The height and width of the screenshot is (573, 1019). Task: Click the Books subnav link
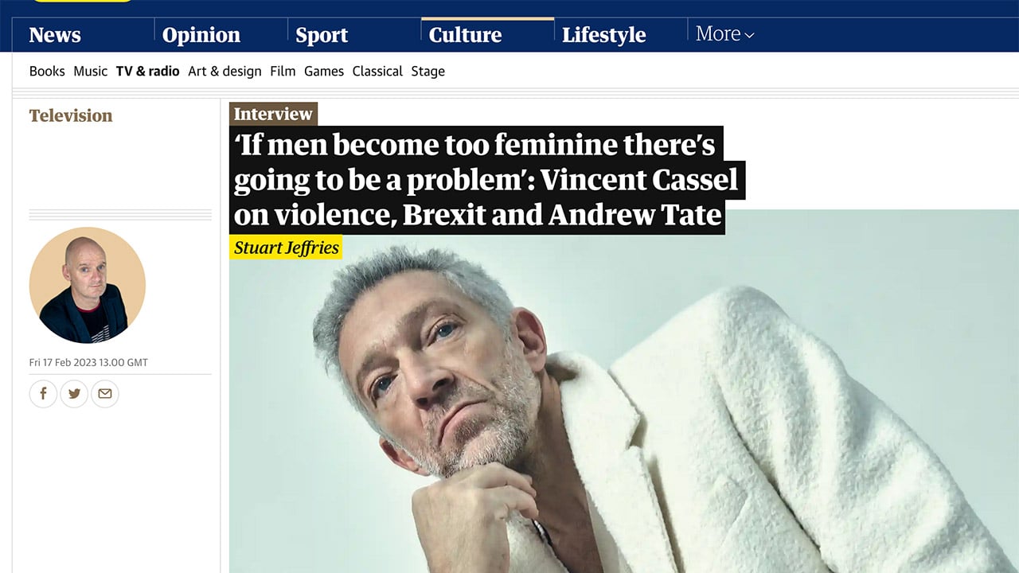[x=47, y=71]
